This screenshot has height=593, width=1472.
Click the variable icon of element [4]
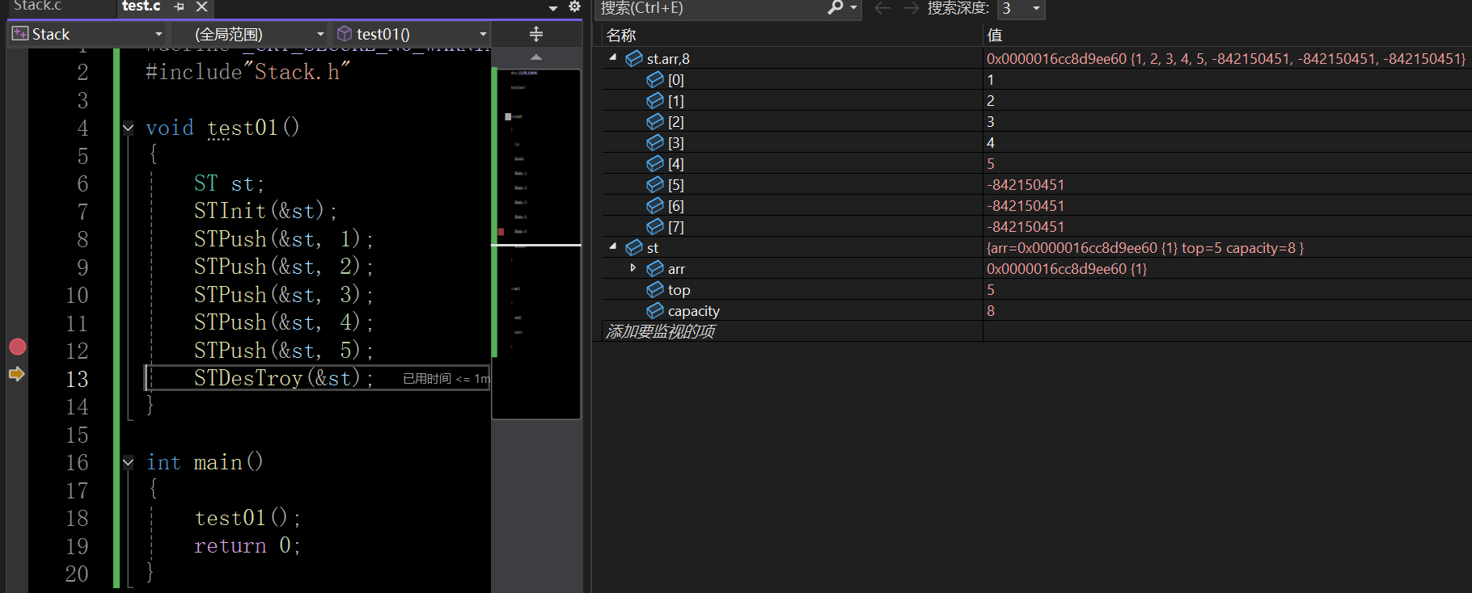click(x=655, y=163)
